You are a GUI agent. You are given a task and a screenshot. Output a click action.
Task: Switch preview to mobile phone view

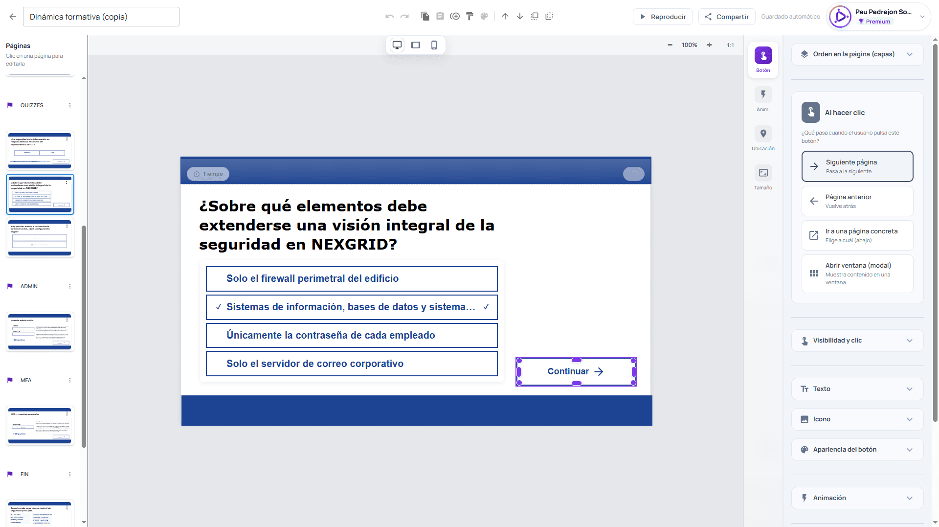pyautogui.click(x=434, y=45)
